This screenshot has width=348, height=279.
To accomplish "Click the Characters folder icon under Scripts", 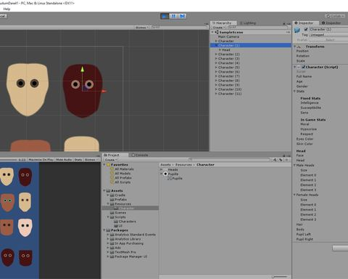I will pyautogui.click(x=116, y=222).
